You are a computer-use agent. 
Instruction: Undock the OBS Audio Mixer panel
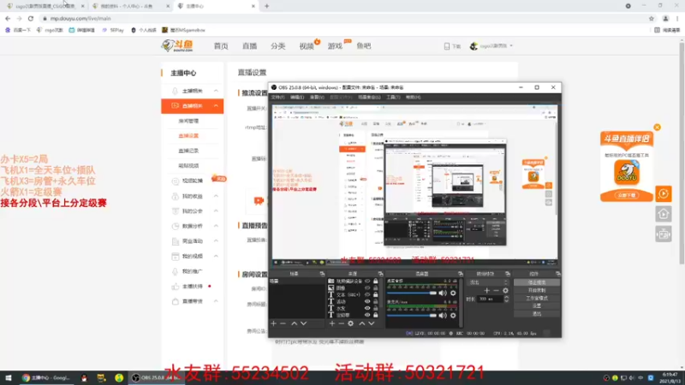[x=461, y=274]
